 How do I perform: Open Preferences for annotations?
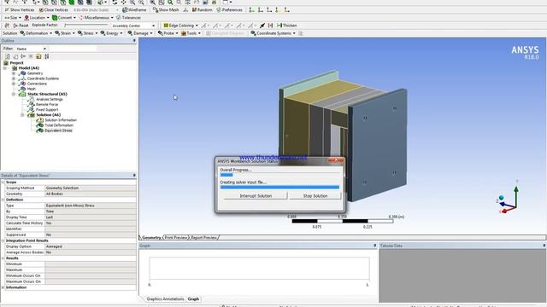(x=229, y=10)
